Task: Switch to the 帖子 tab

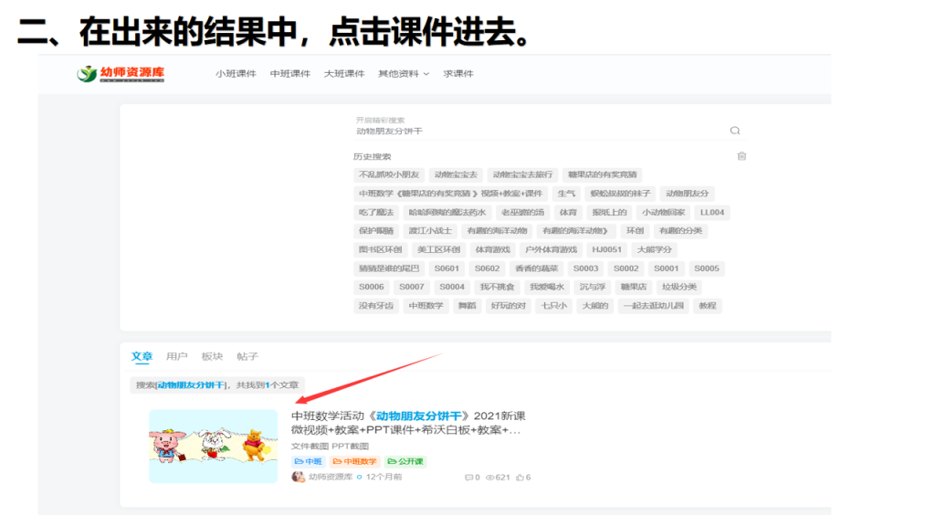Action: (247, 356)
